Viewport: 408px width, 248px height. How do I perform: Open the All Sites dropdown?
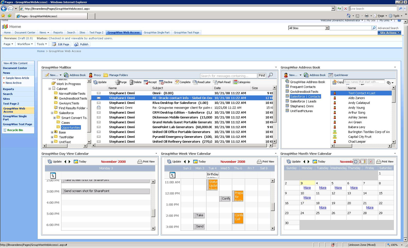tap(327, 28)
